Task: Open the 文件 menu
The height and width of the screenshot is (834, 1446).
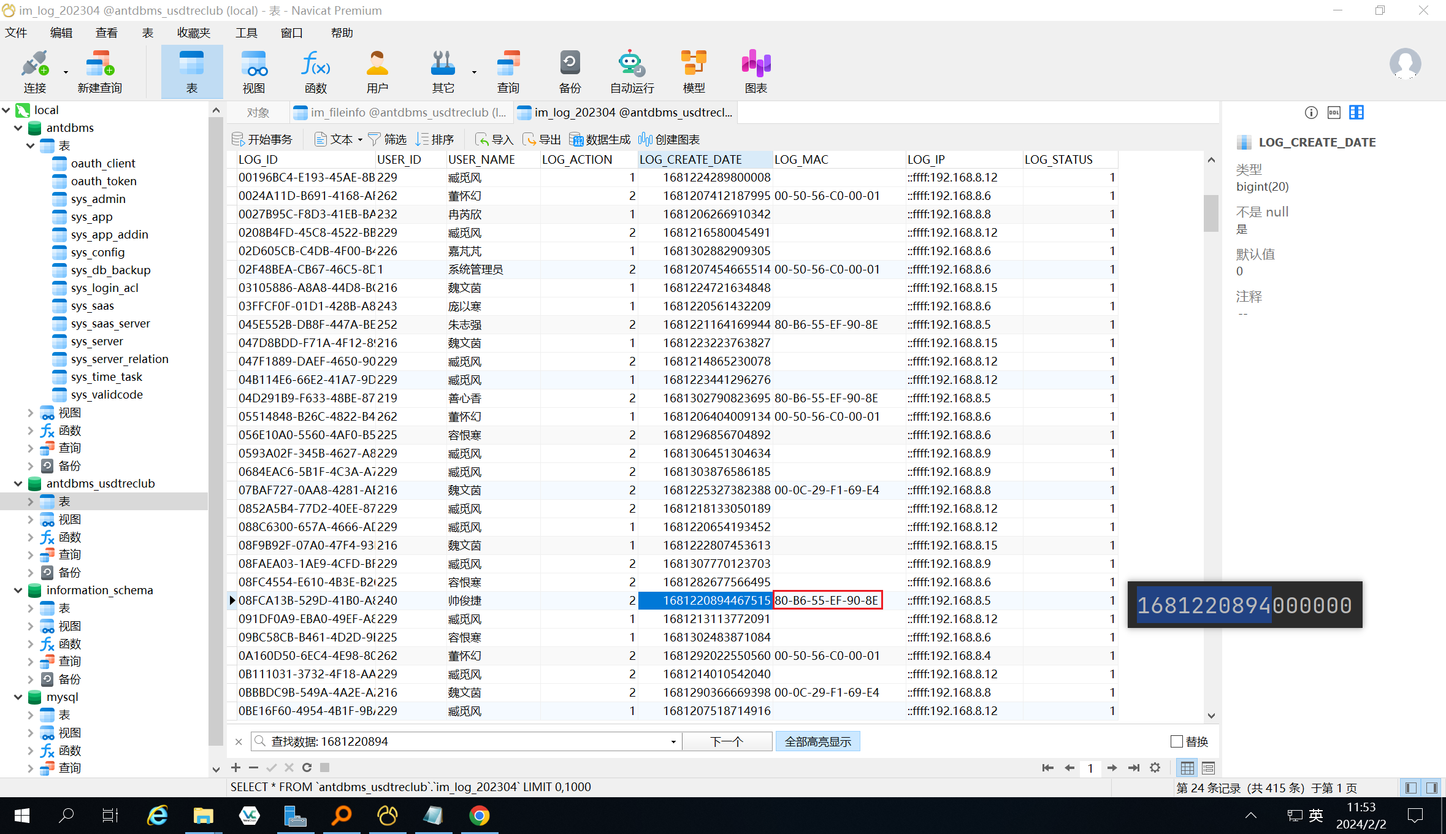Action: coord(16,33)
